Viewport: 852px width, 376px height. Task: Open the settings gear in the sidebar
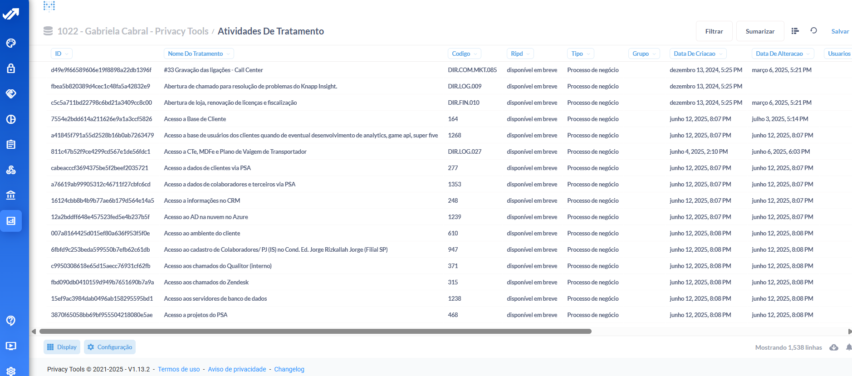[11, 371]
